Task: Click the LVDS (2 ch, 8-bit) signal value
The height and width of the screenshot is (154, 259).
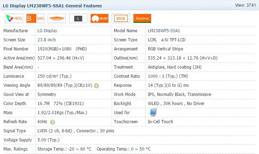Action: point(76,131)
